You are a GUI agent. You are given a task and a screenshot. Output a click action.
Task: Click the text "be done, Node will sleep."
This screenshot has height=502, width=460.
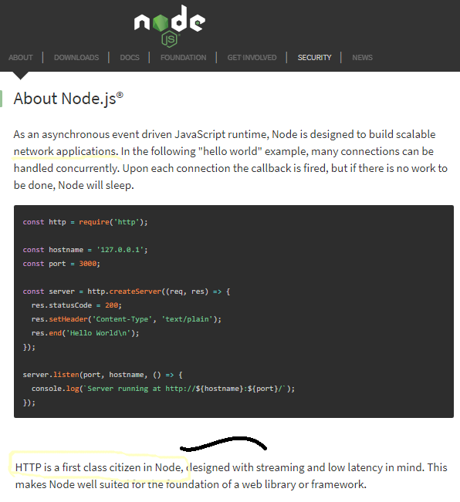coord(73,185)
